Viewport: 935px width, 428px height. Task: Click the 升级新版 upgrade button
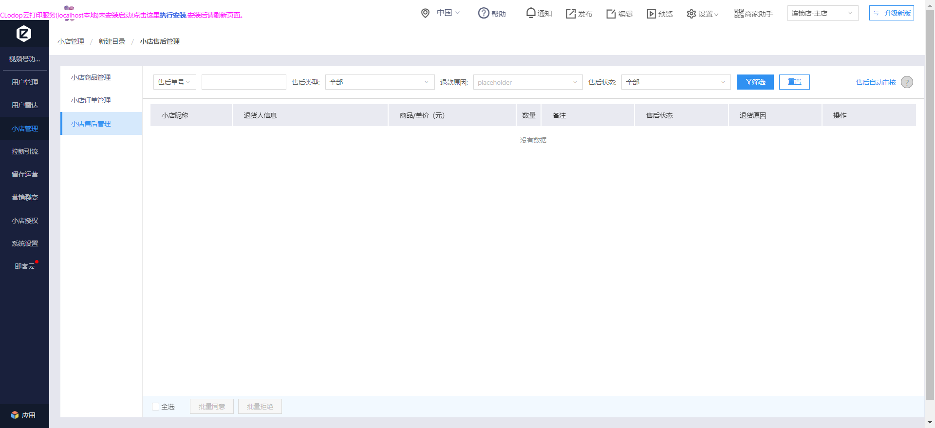(x=891, y=13)
